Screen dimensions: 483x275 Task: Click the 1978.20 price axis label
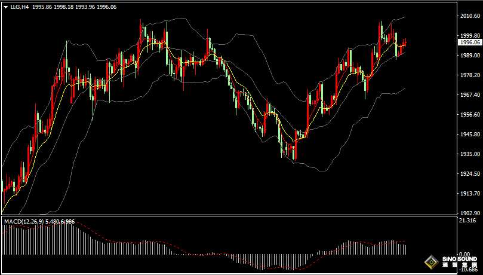click(x=468, y=75)
